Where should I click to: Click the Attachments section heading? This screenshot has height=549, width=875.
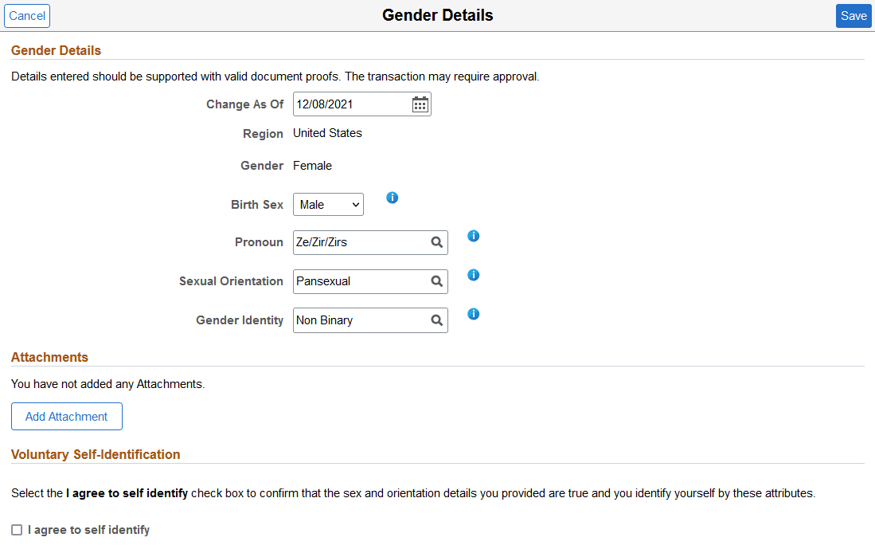49,357
